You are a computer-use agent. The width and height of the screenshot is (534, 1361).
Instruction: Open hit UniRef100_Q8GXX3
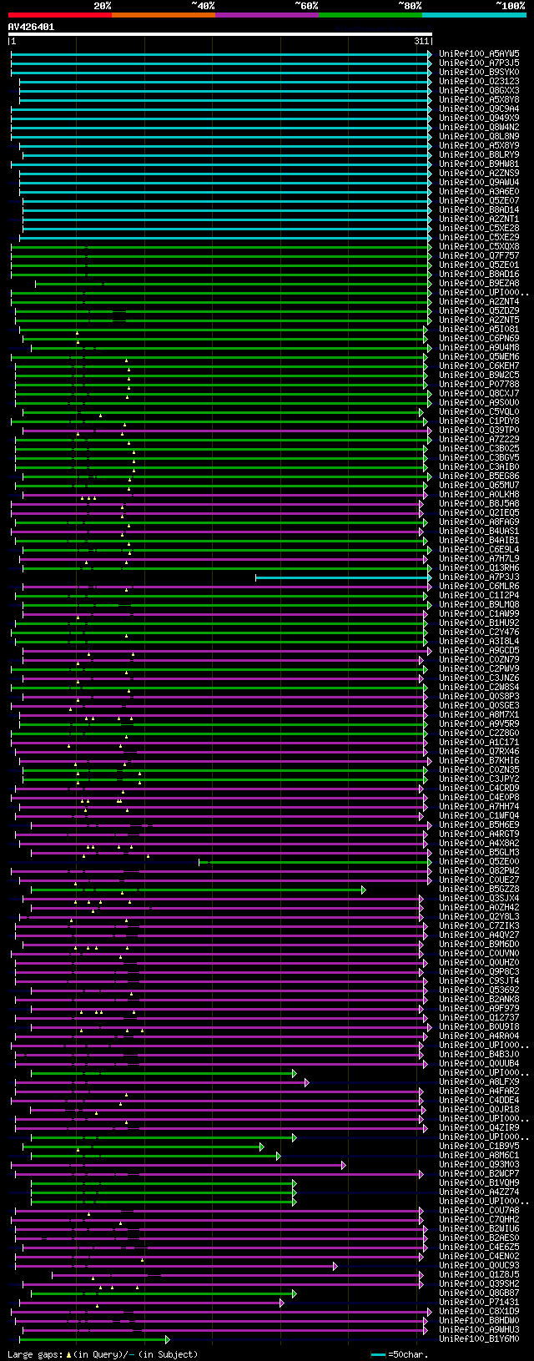(479, 90)
